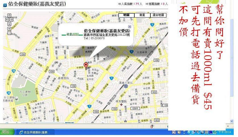The width and height of the screenshot is (238, 137).
Task: Pan the map down with the arrow
Action: (x=9, y=24)
